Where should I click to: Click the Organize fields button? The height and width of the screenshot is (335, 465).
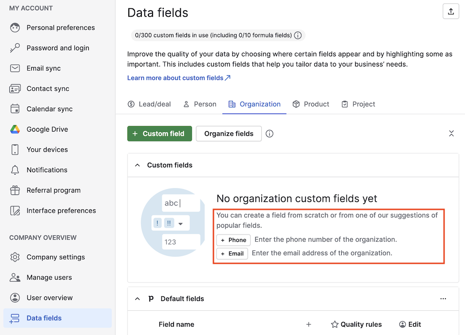229,134
